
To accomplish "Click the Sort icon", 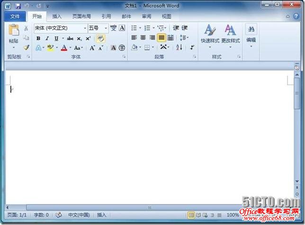I will pyautogui.click(x=179, y=47).
